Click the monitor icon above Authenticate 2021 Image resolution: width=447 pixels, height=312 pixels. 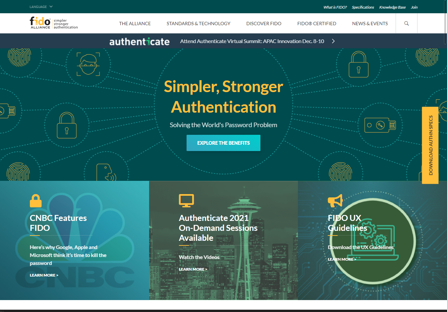(x=187, y=201)
